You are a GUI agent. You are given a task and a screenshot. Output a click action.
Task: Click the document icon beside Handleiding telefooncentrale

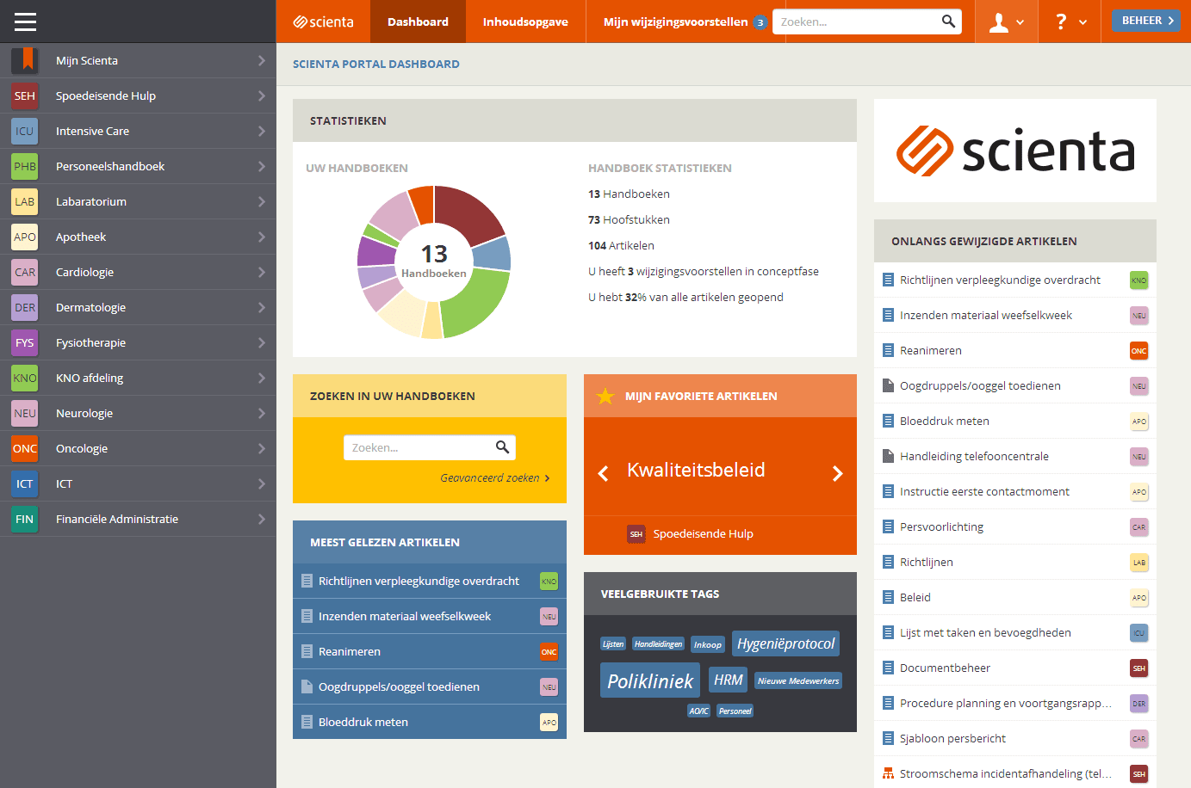point(888,456)
